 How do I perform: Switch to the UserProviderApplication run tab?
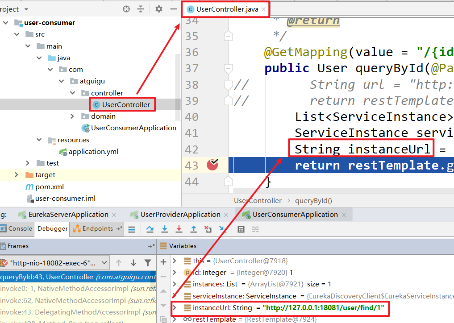point(180,215)
